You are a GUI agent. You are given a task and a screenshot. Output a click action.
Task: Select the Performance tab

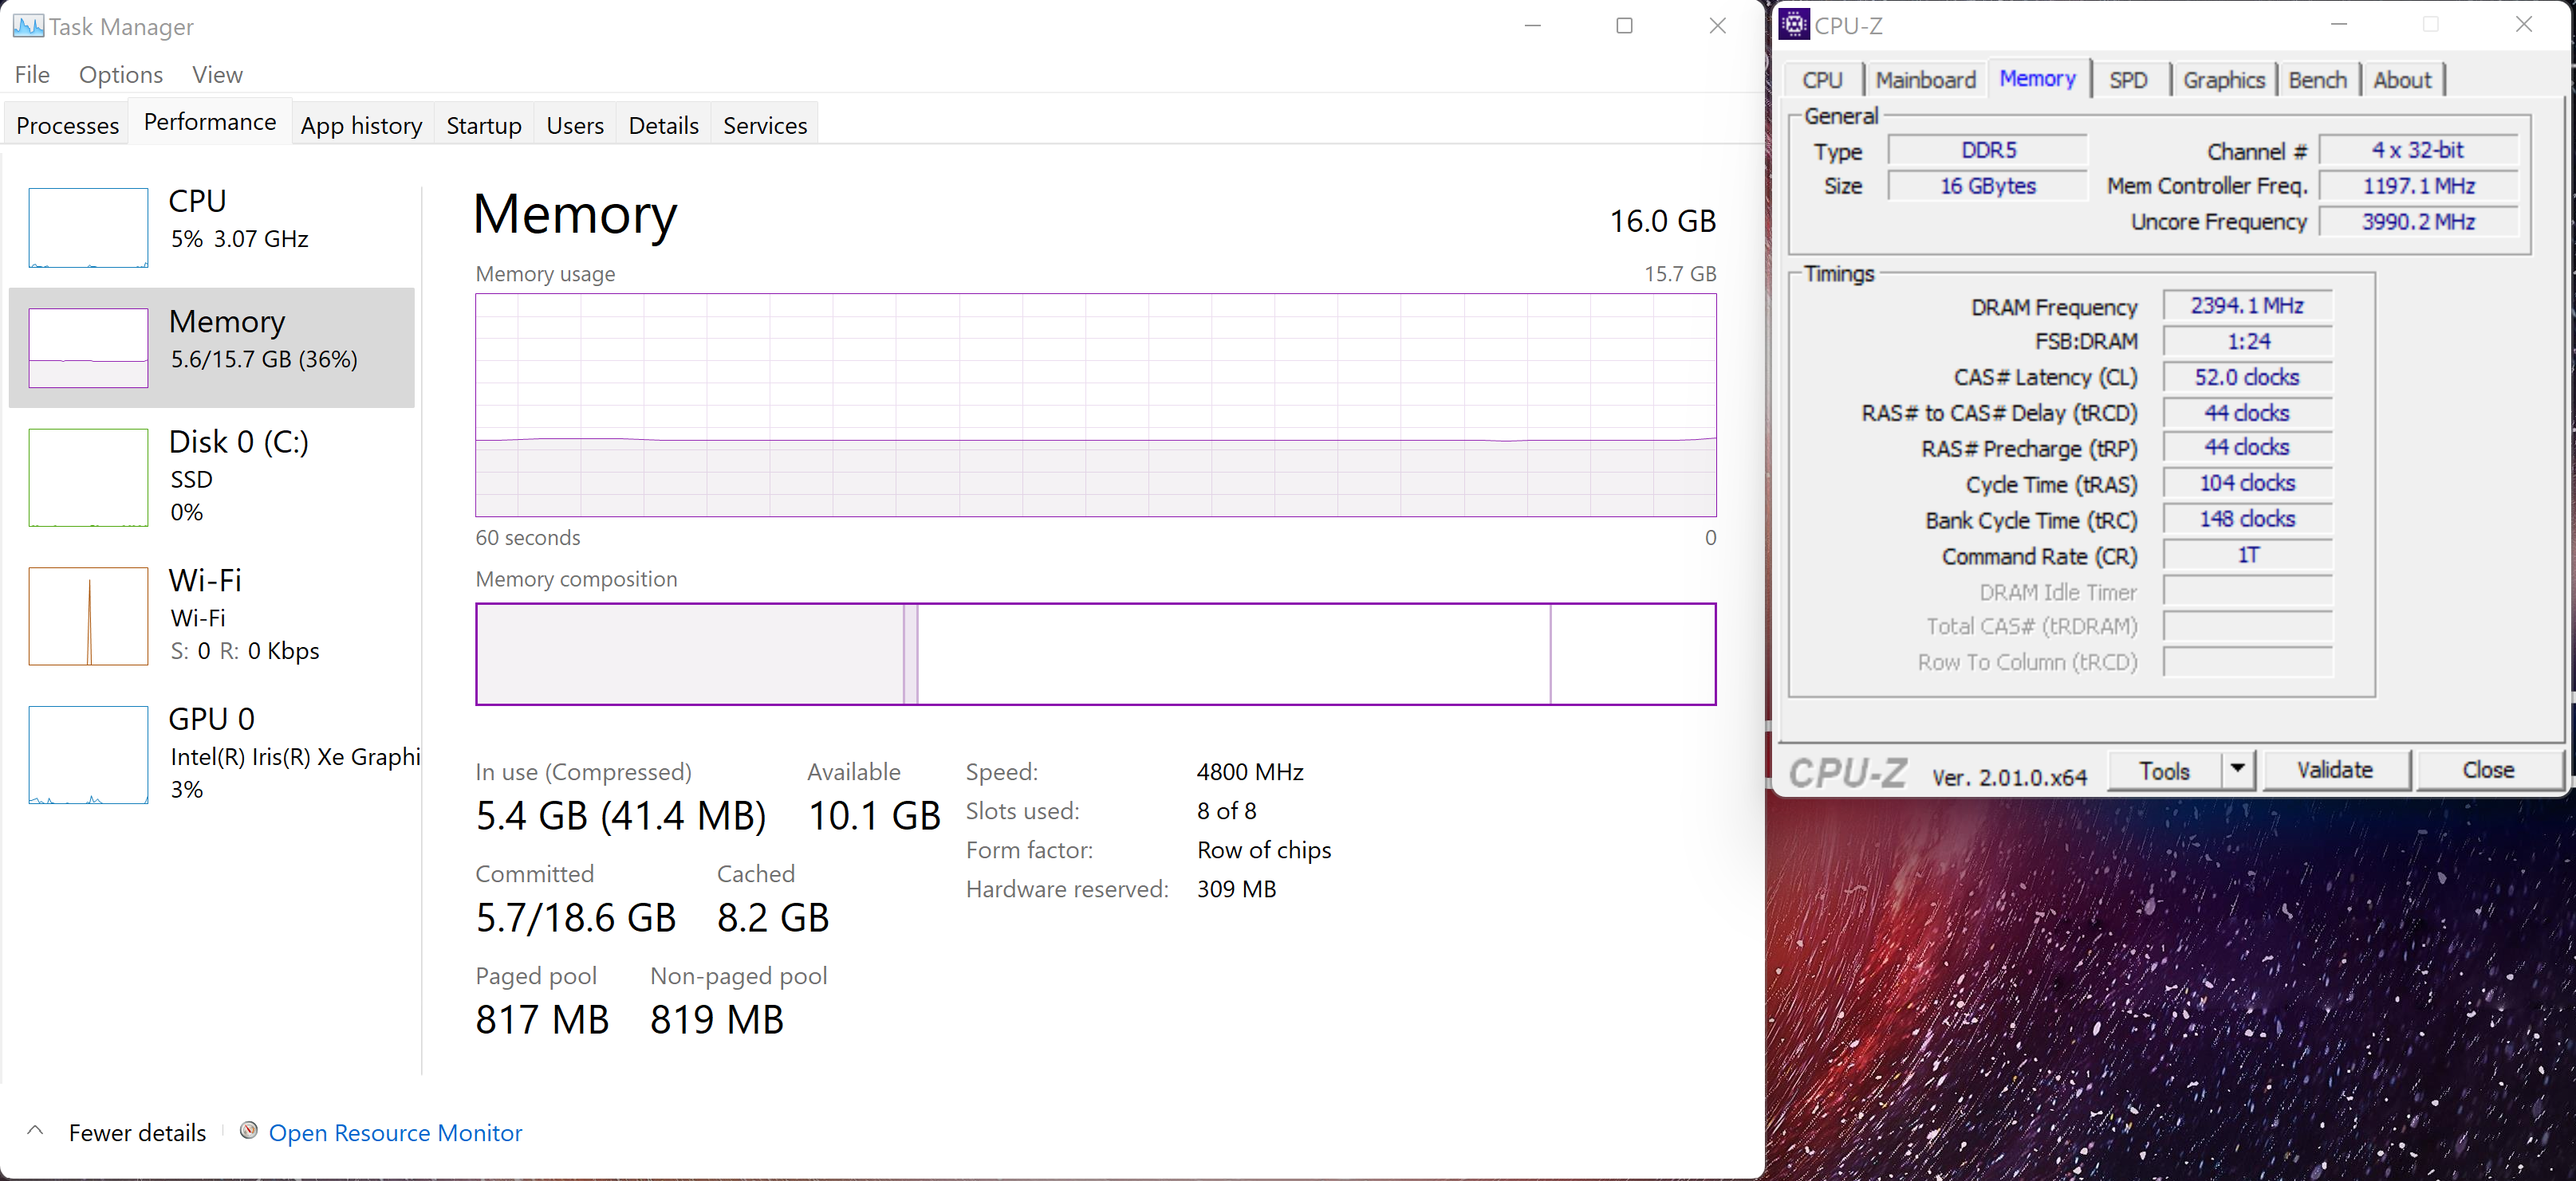pos(210,121)
